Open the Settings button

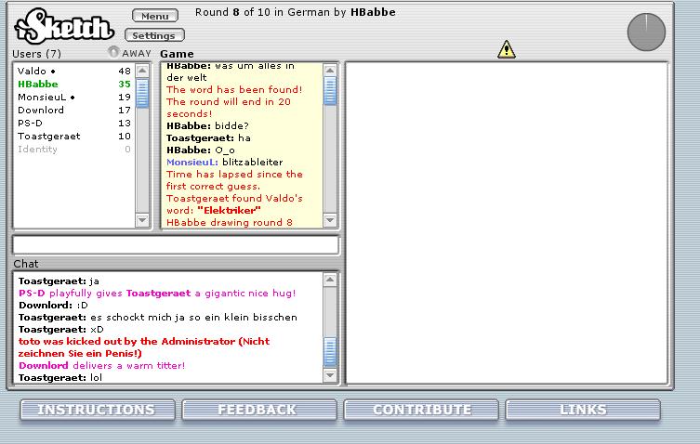point(154,35)
